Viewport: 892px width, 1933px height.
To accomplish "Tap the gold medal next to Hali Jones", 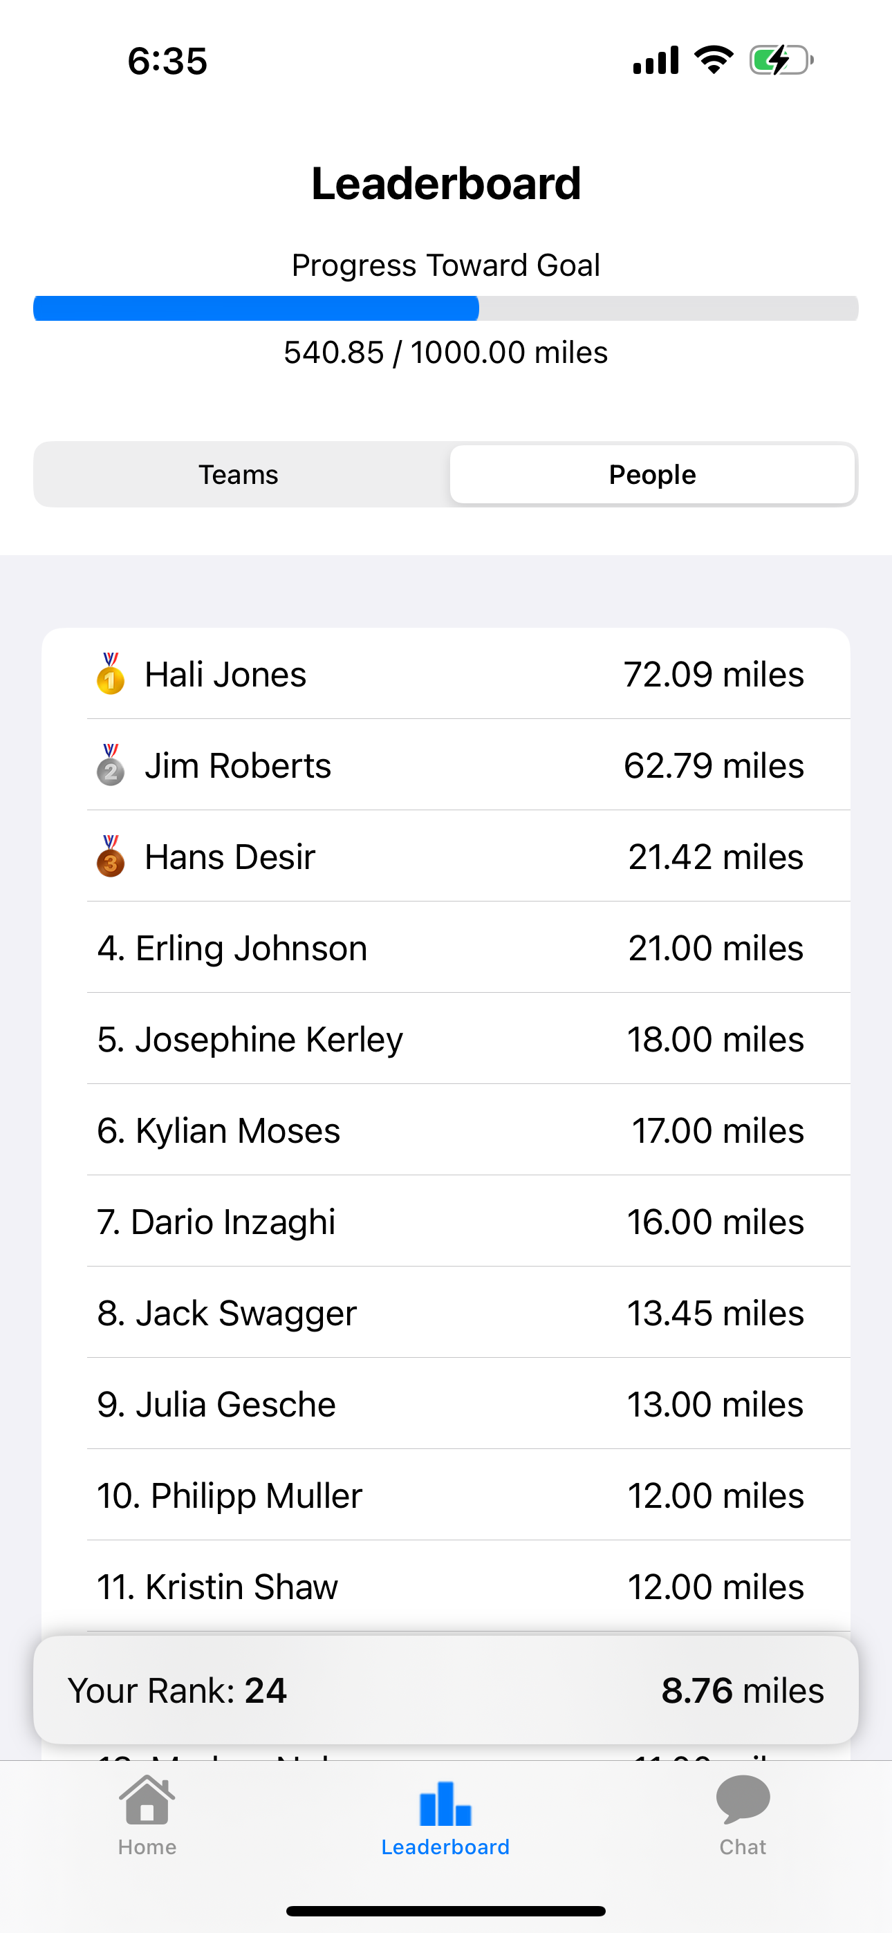I will 111,674.
